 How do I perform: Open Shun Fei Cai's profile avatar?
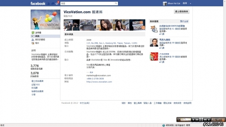pyautogui.click(x=165, y=4)
